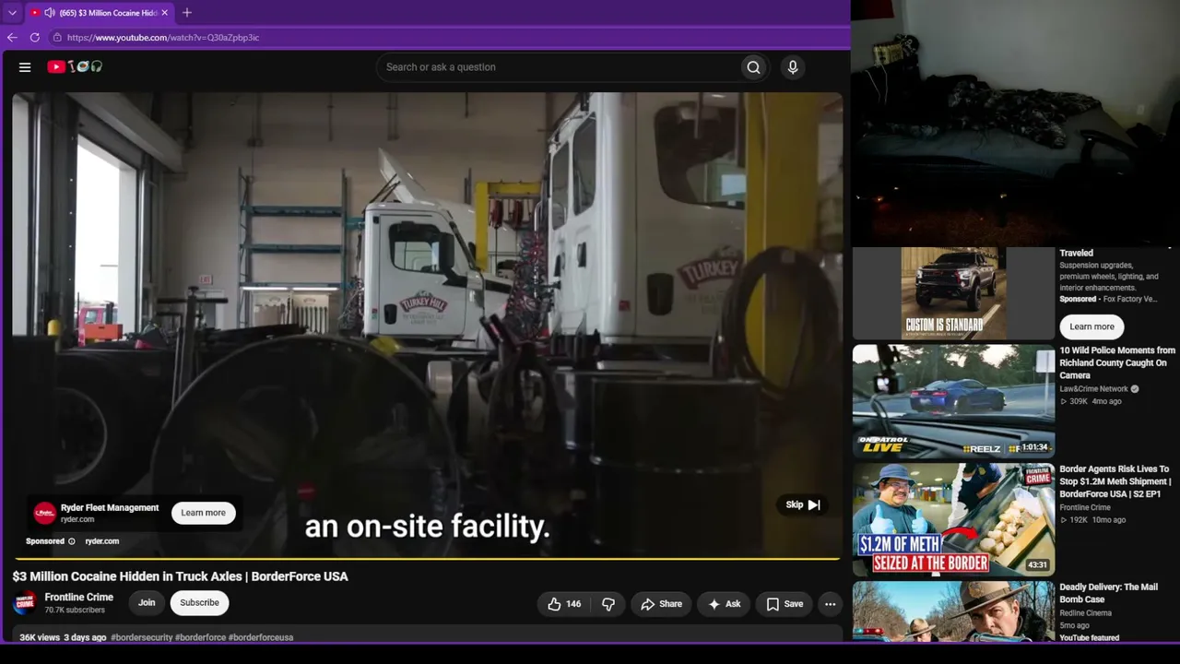
Task: Click the Sponsored info icon
Action: pyautogui.click(x=72, y=541)
